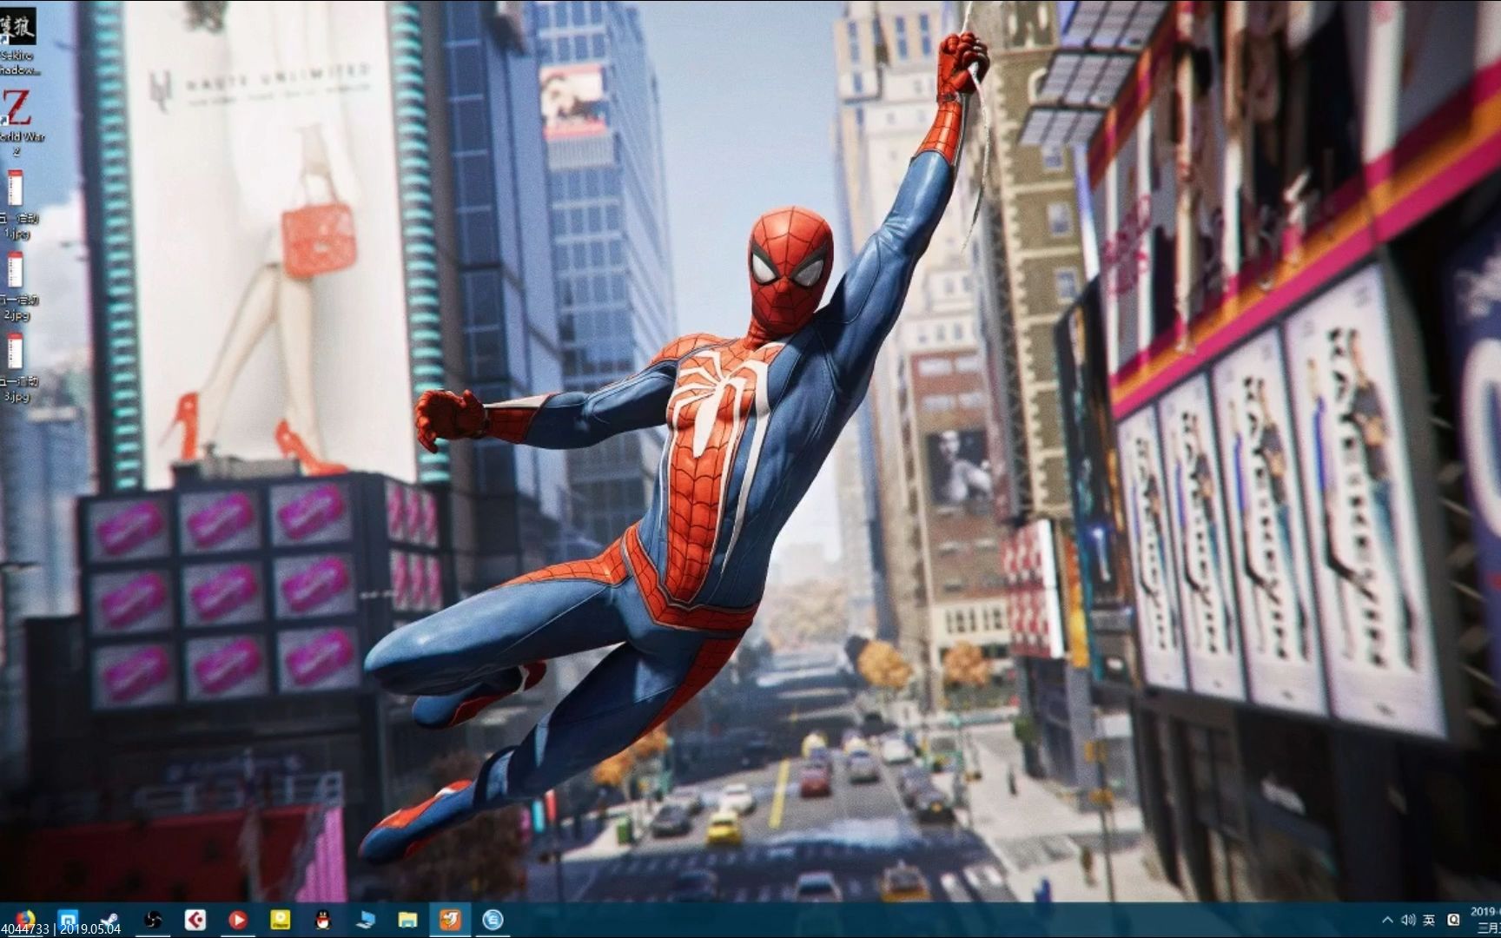Image resolution: width=1501 pixels, height=938 pixels.
Task: Open File Explorer from the taskbar
Action: click(407, 920)
